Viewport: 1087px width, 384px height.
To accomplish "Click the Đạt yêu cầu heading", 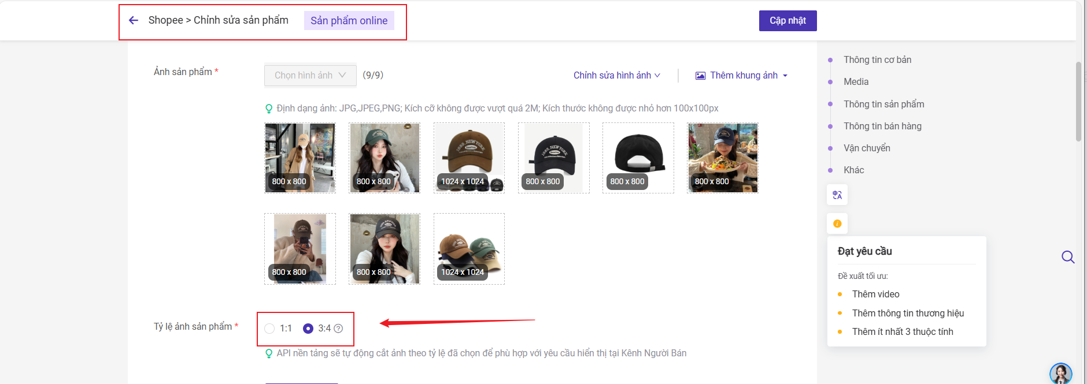I will (x=864, y=251).
